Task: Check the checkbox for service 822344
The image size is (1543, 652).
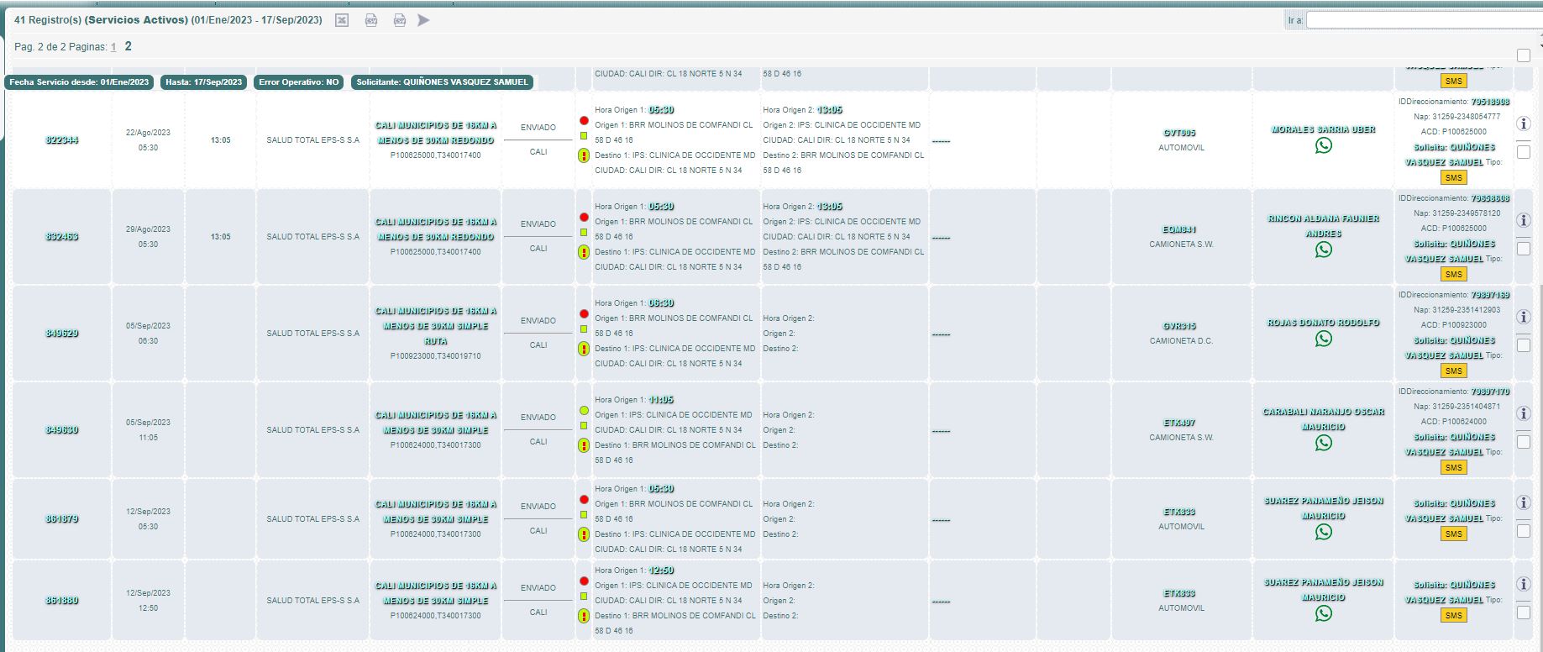Action: (x=1523, y=152)
